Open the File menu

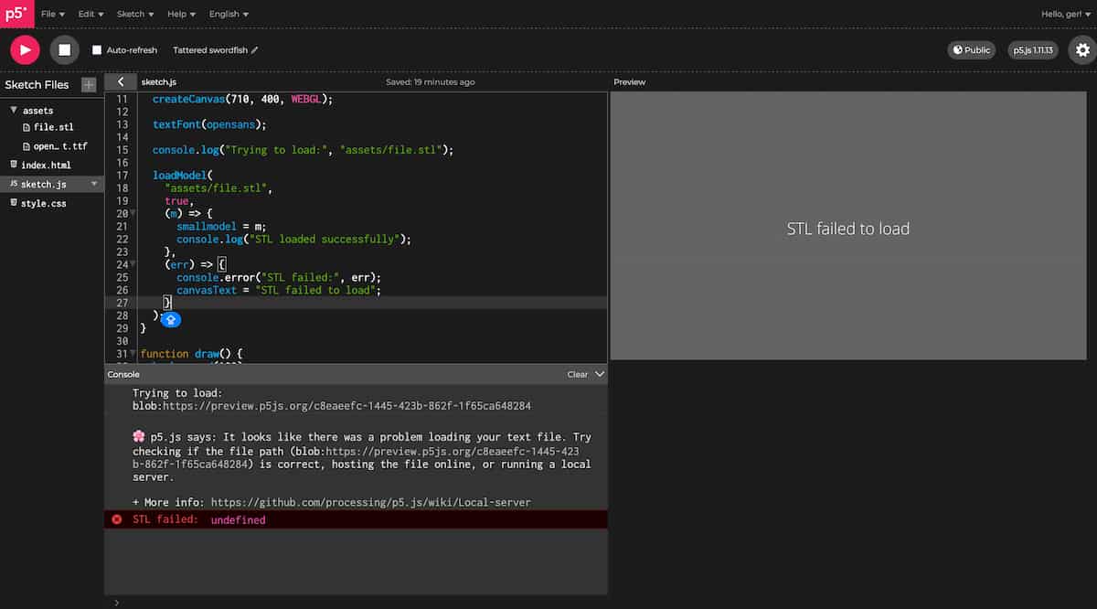pos(53,14)
